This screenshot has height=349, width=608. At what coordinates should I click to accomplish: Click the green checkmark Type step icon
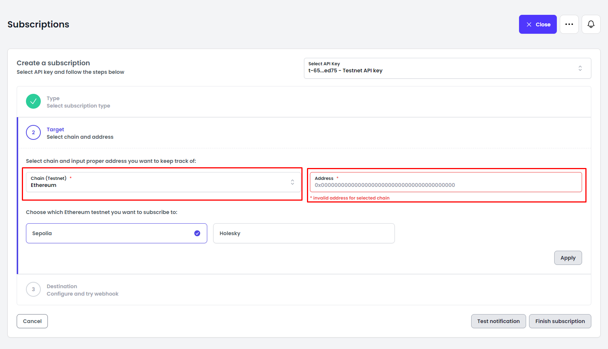click(33, 101)
